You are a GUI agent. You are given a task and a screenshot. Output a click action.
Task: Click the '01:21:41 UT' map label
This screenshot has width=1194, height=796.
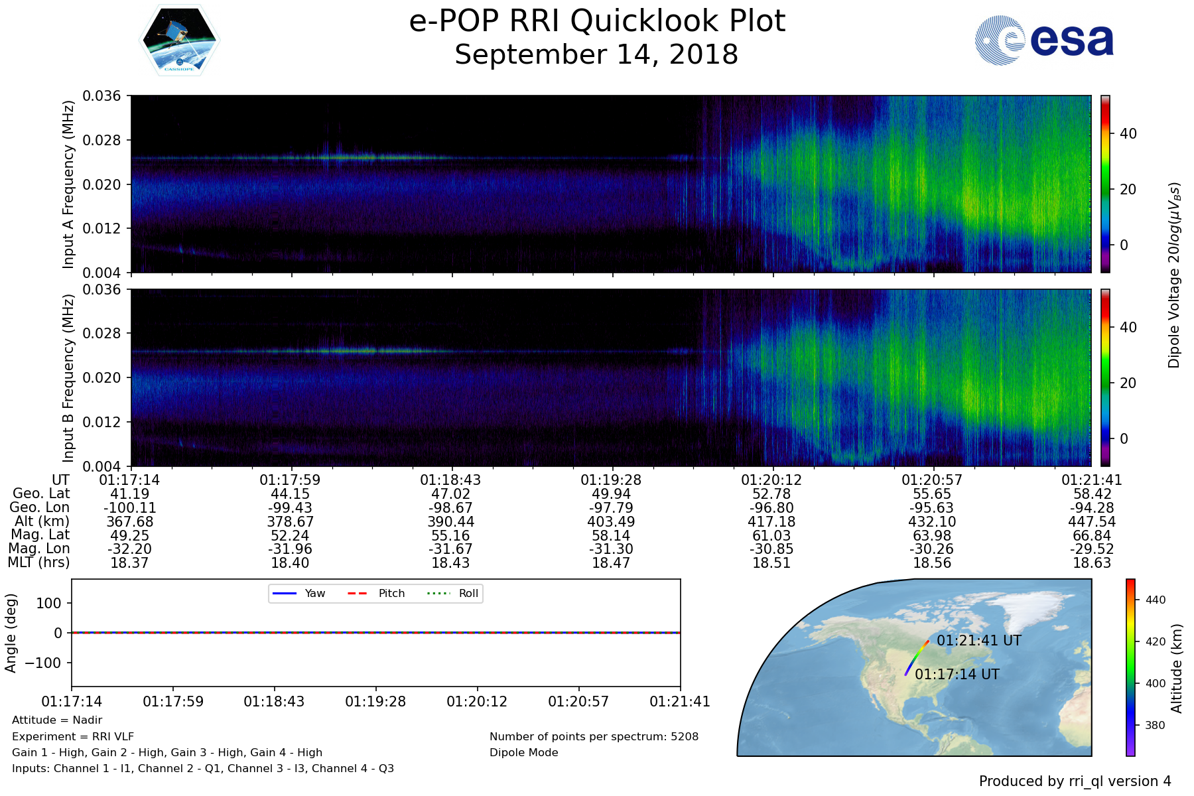tap(978, 641)
